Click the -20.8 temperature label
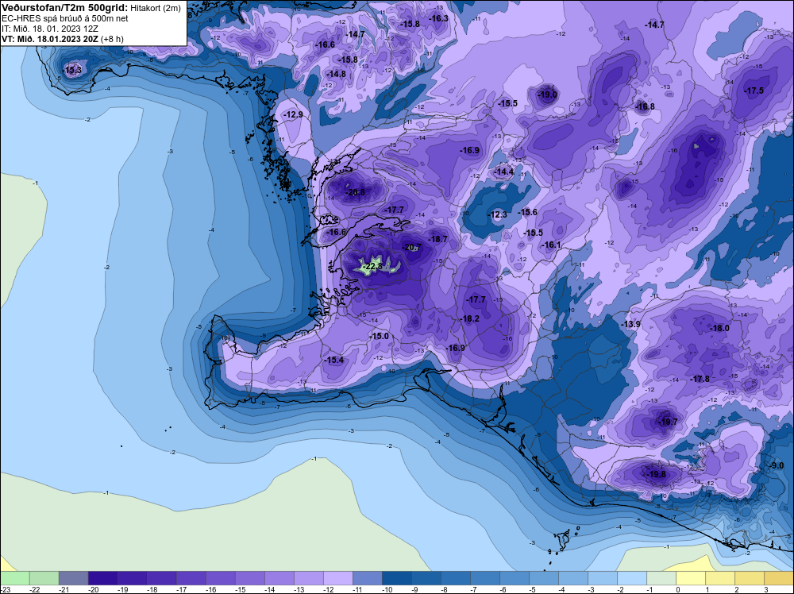Viewport: 794px width, 594px height. point(356,192)
